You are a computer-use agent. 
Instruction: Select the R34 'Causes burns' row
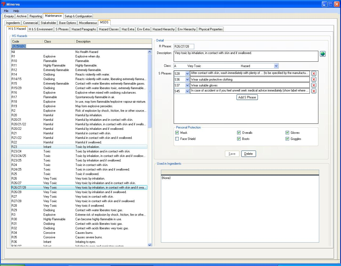[79, 233]
